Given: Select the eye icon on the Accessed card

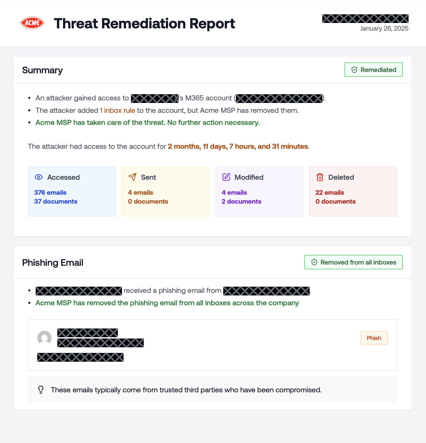Looking at the screenshot, I should (x=39, y=177).
